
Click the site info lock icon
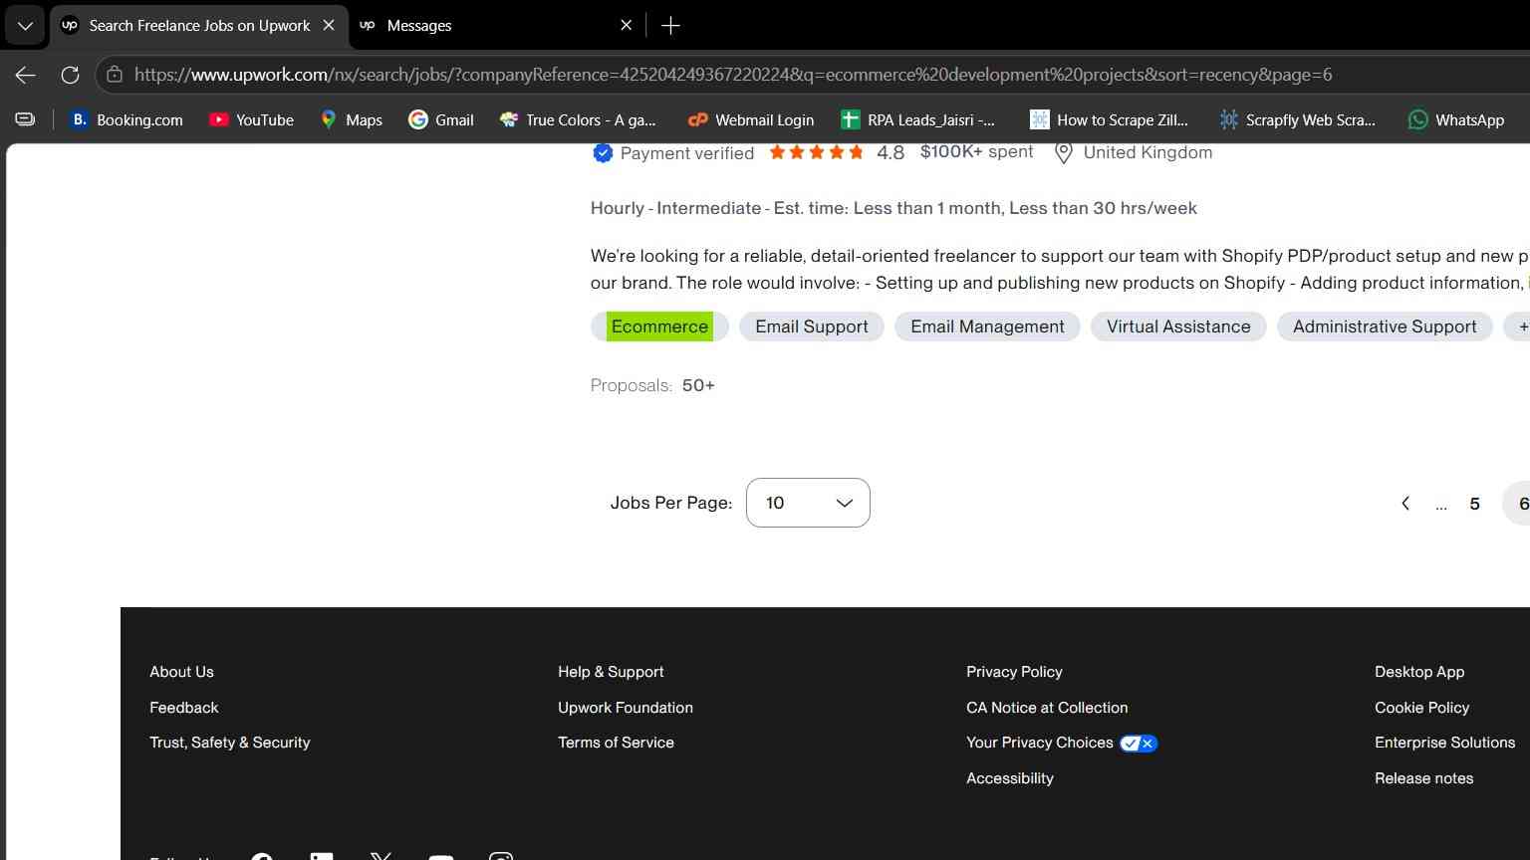point(115,75)
